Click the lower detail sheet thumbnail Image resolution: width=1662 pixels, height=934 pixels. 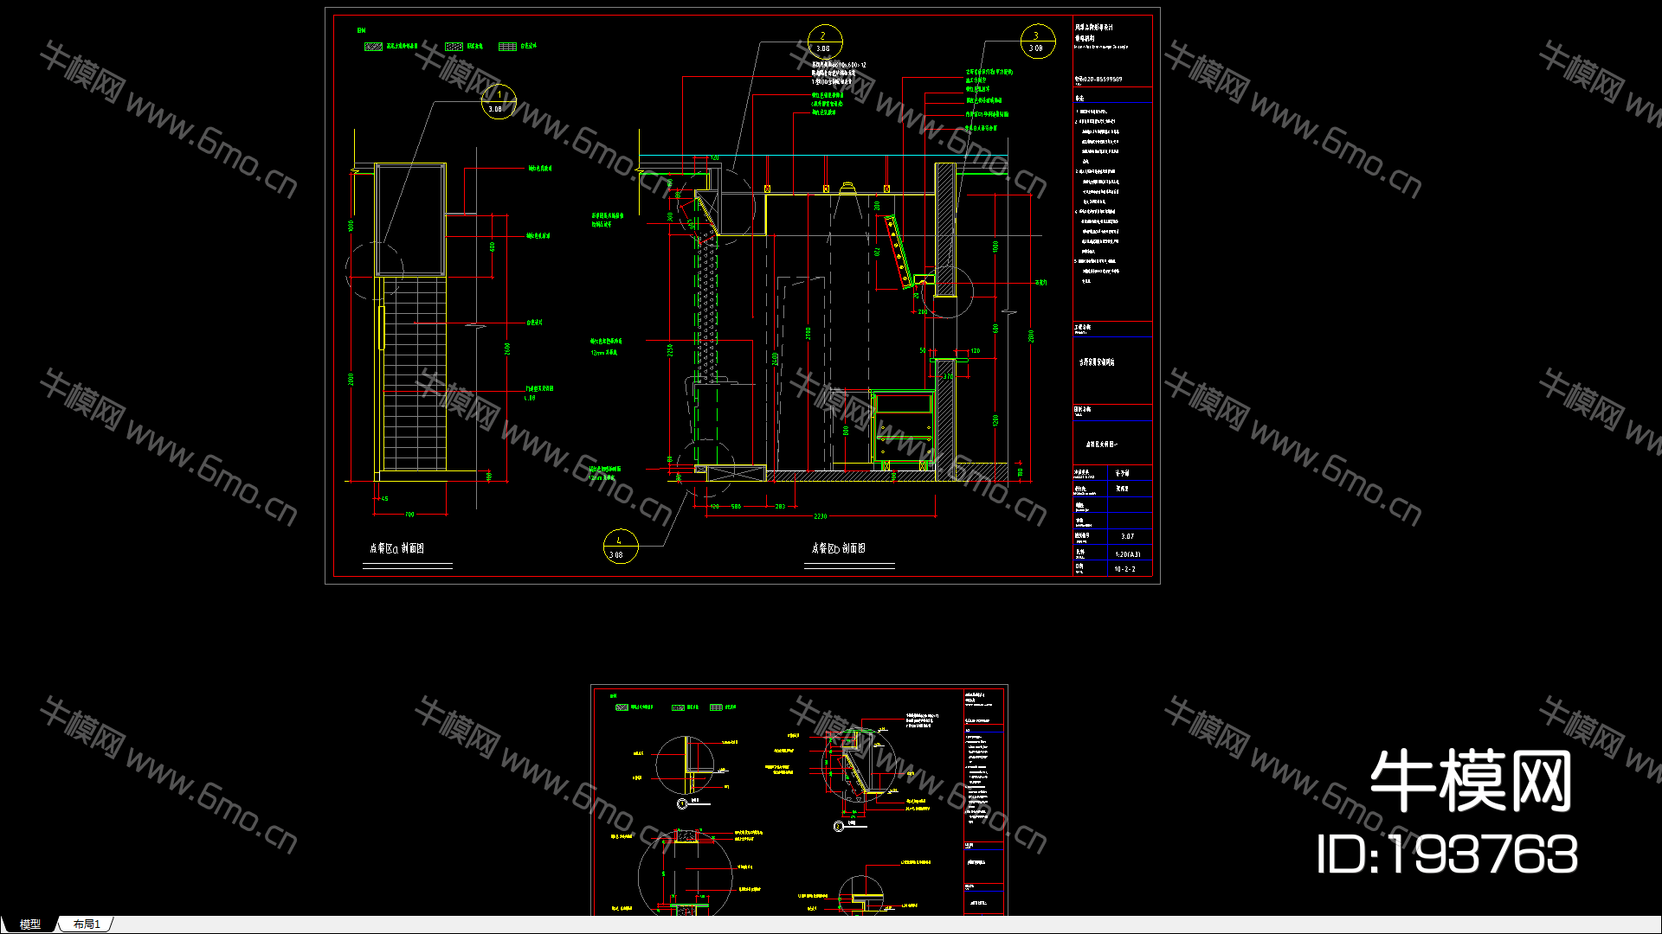point(799,800)
